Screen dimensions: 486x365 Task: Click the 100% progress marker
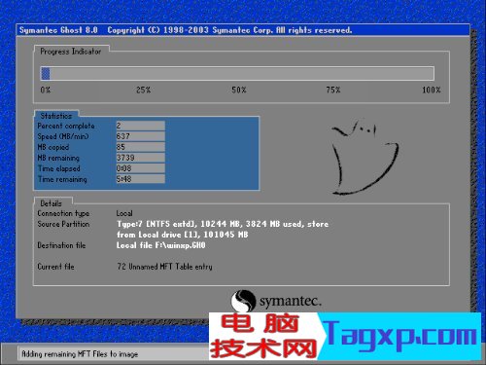[x=431, y=90]
